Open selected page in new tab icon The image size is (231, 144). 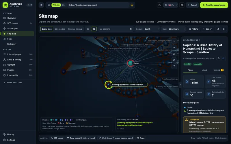pyautogui.click(x=223, y=58)
